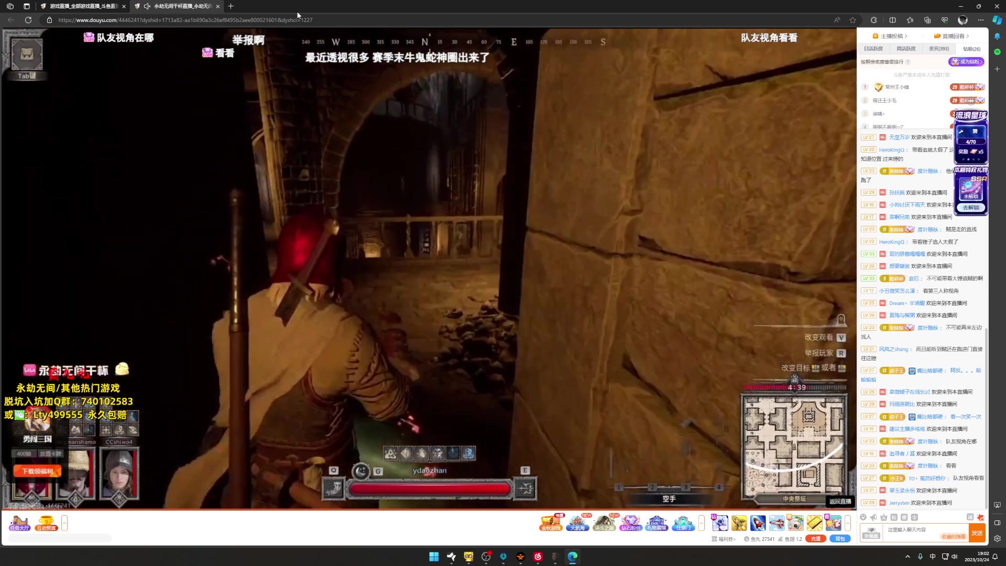Viewport: 1006px width, 566px height.
Task: Open the 礼物展馆 gift gallery icon
Action: (x=657, y=523)
